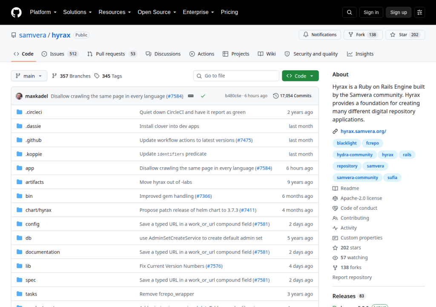Switch to the Wiki tab
The height and width of the screenshot is (307, 436).
point(267,54)
